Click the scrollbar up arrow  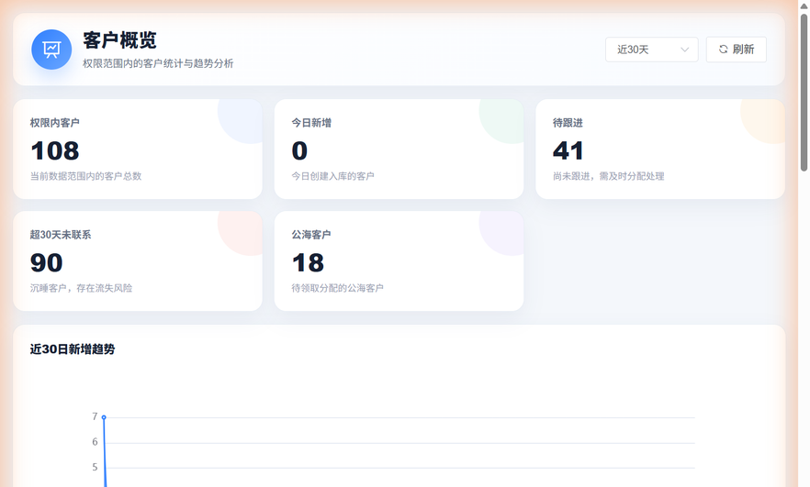804,6
